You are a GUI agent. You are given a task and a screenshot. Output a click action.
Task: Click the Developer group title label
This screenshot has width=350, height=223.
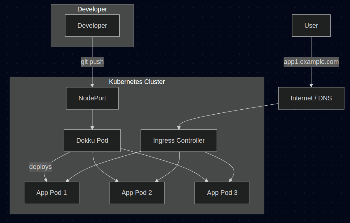click(x=92, y=9)
